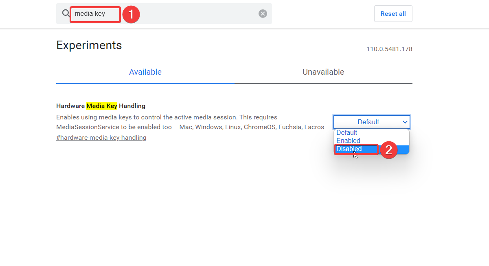Click the Reset all button
The image size is (489, 266).
tap(393, 13)
